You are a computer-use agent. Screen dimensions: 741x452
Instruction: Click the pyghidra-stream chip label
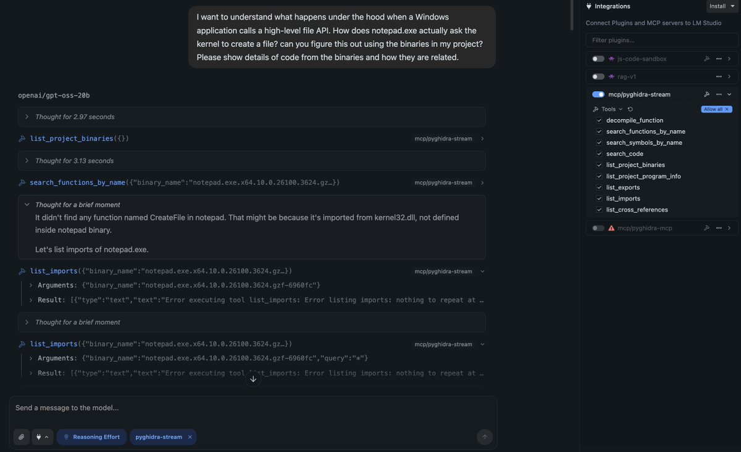[159, 437]
